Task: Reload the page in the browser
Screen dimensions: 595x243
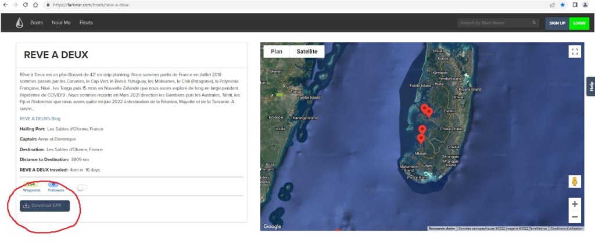Action: tap(27, 4)
